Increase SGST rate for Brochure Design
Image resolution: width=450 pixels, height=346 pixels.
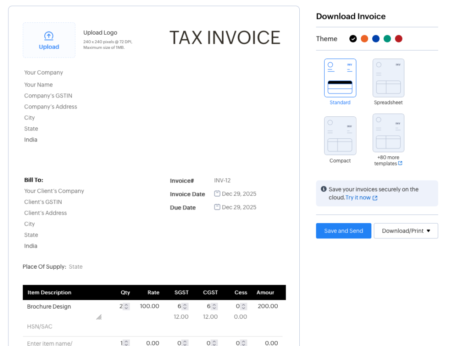tap(186, 304)
